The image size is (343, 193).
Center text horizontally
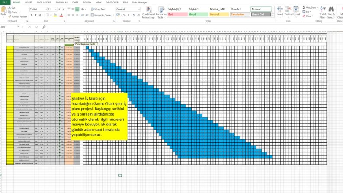coord(73,15)
